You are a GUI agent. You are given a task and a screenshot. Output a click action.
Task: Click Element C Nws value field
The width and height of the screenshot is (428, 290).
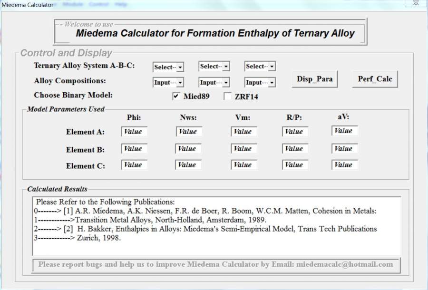[x=188, y=165]
